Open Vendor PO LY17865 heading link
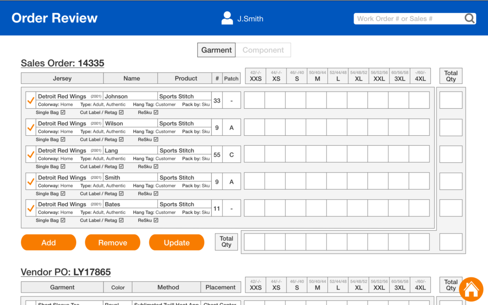488x305 pixels. point(66,273)
